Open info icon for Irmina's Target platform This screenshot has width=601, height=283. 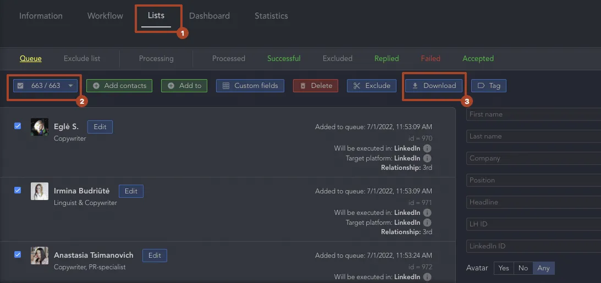click(427, 223)
